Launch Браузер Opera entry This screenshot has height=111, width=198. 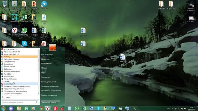point(19,84)
